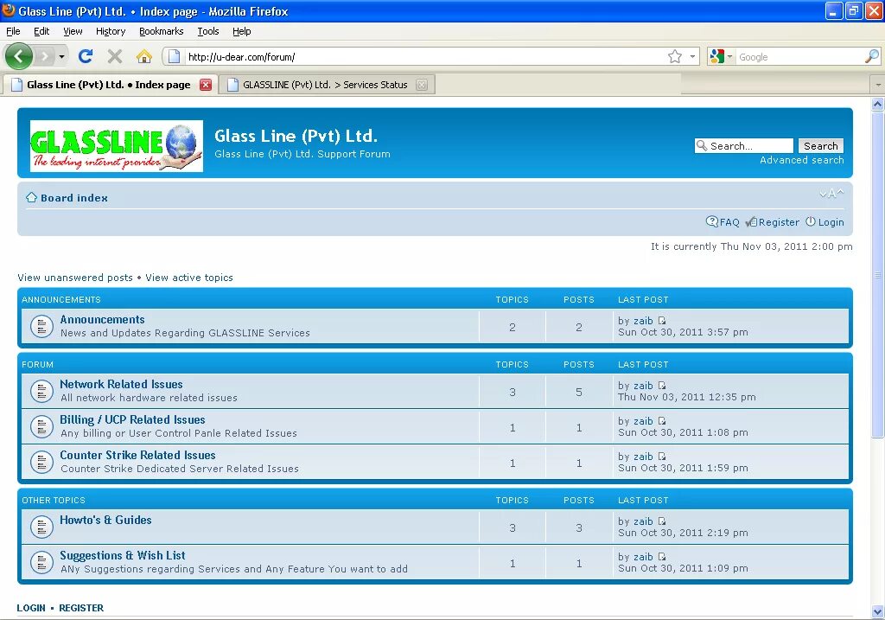Viewport: 885px width, 620px height.
Task: Click the bottom REGISTER link
Action: (x=81, y=608)
